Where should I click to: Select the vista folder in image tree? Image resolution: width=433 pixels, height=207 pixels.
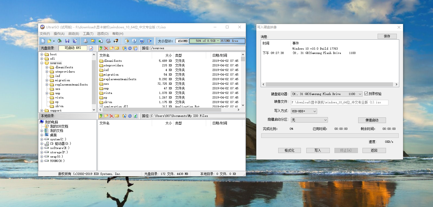tap(59, 97)
